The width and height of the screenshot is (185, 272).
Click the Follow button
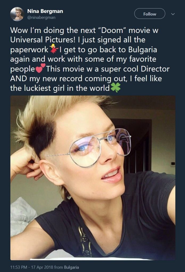(x=150, y=14)
